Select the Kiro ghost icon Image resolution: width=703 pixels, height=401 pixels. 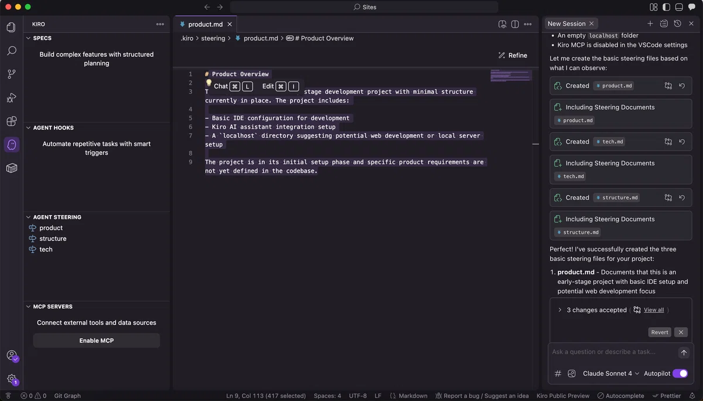(11, 144)
